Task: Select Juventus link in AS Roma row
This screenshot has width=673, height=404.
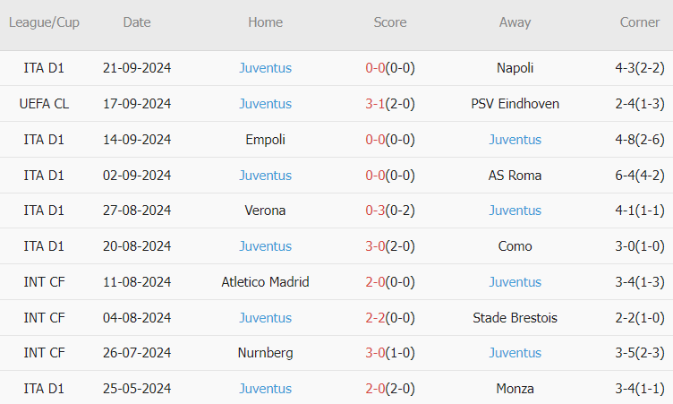Action: [265, 176]
